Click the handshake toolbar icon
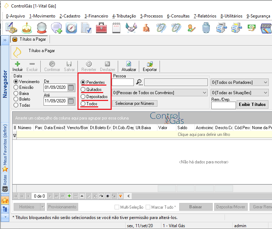 [x=131, y=28]
